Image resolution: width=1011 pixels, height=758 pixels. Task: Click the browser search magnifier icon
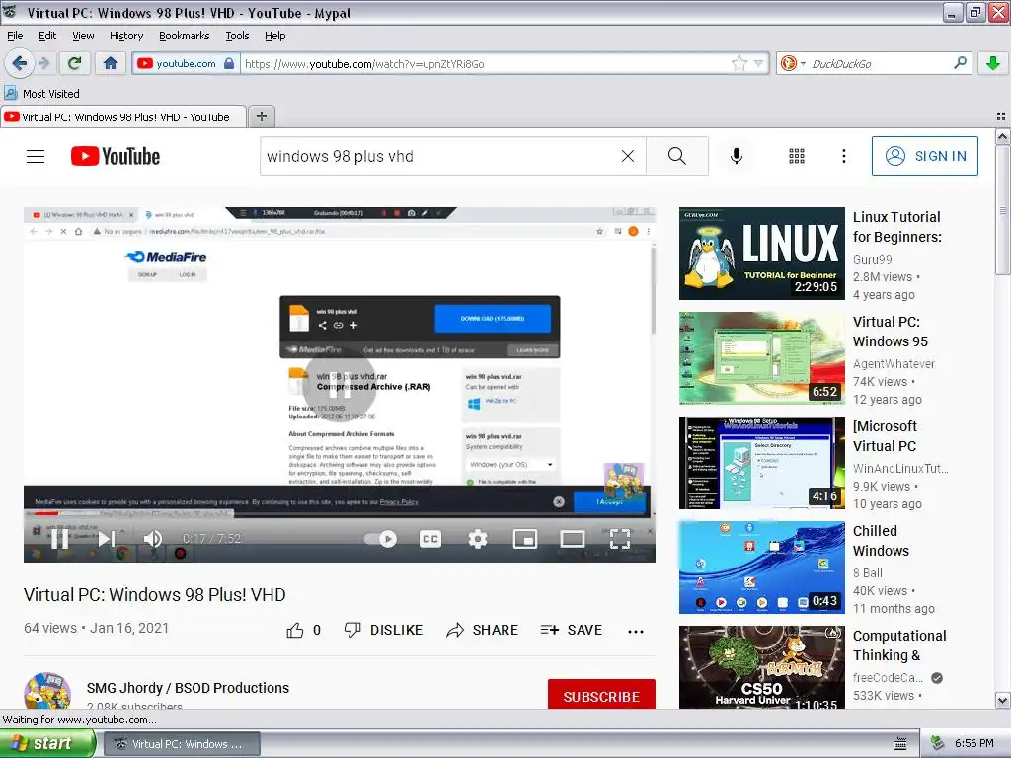pyautogui.click(x=960, y=62)
